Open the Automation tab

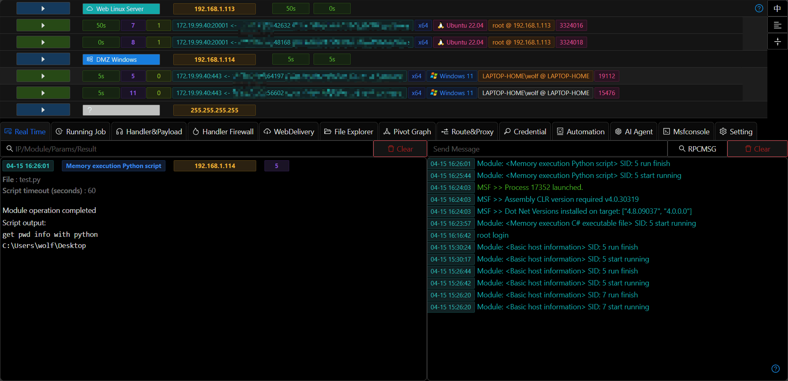tap(580, 132)
